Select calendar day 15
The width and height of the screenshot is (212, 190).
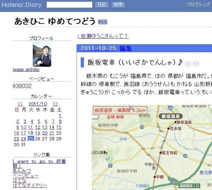pyautogui.click(x=59, y=127)
